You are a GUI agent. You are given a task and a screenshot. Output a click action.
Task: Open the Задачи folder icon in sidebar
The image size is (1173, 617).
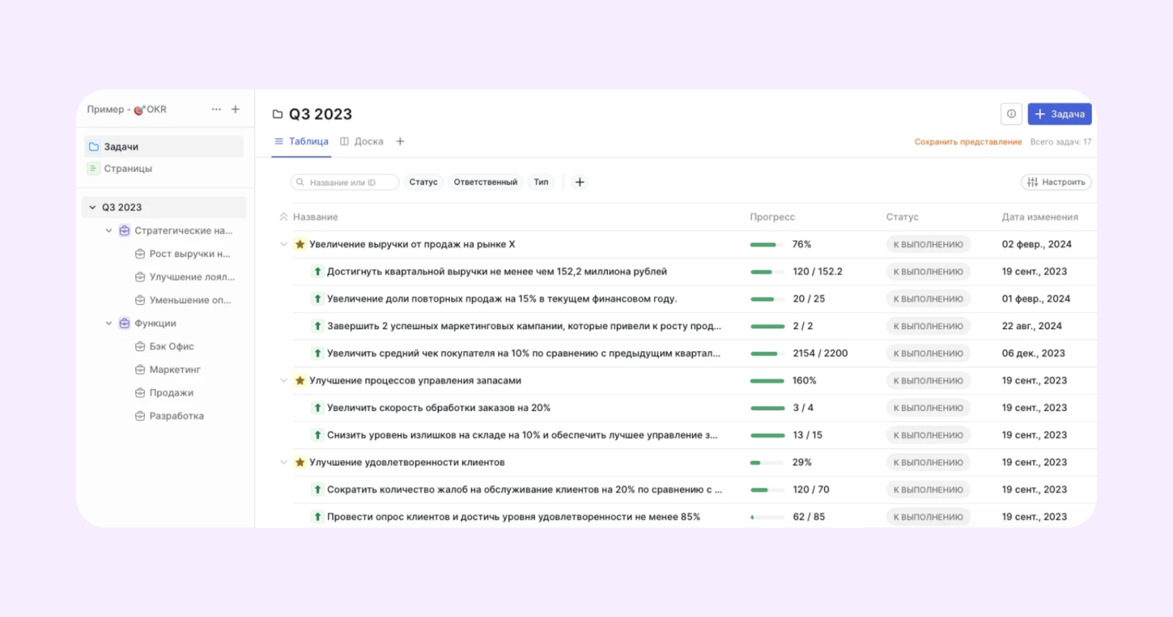pyautogui.click(x=94, y=145)
